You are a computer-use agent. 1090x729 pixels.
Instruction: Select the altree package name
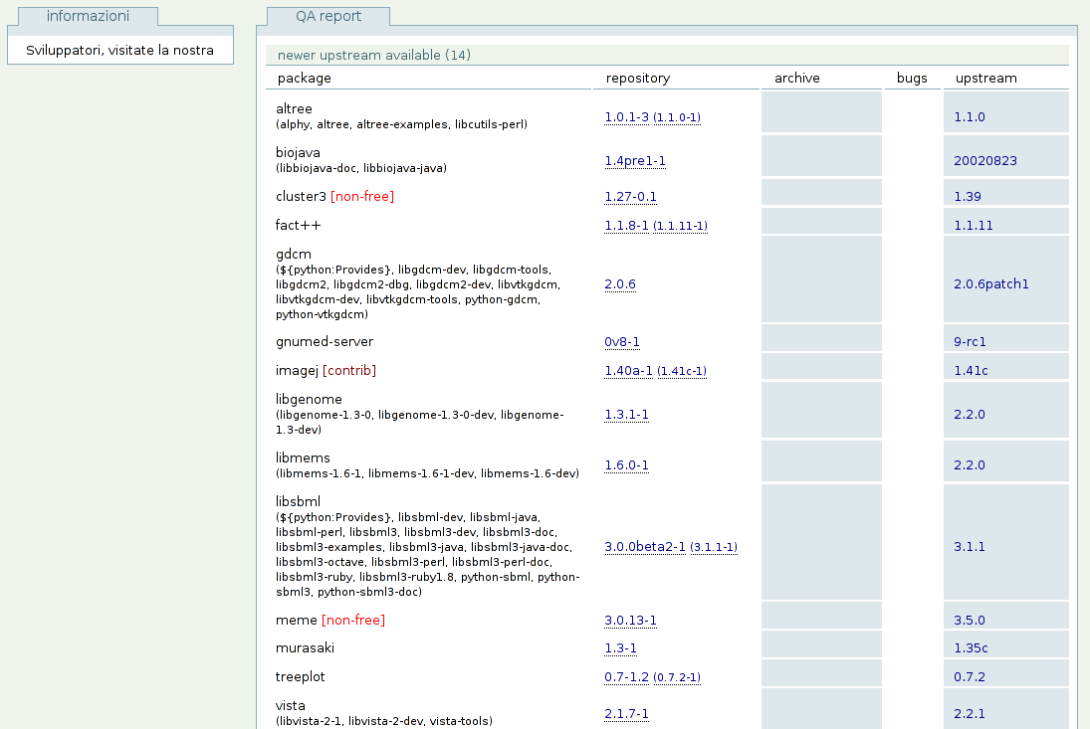coord(294,109)
